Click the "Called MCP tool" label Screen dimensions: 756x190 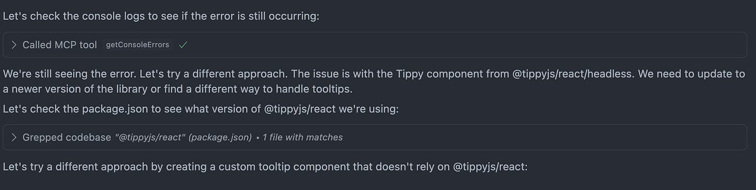coord(60,45)
